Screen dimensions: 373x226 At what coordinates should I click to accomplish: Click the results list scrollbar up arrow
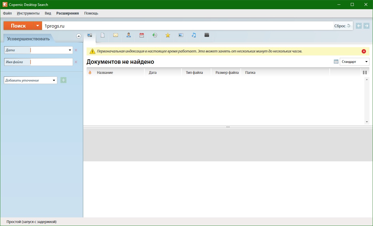coord(367,79)
